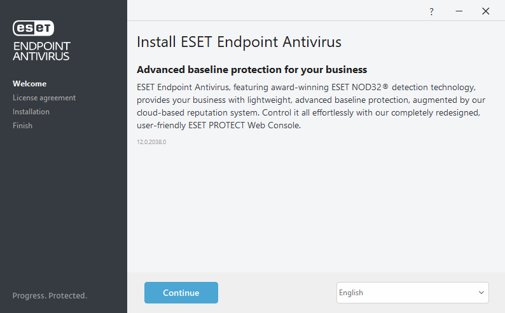Click the ENDPOINT ANTIVIRUS product name
The width and height of the screenshot is (505, 313).
pos(41,51)
